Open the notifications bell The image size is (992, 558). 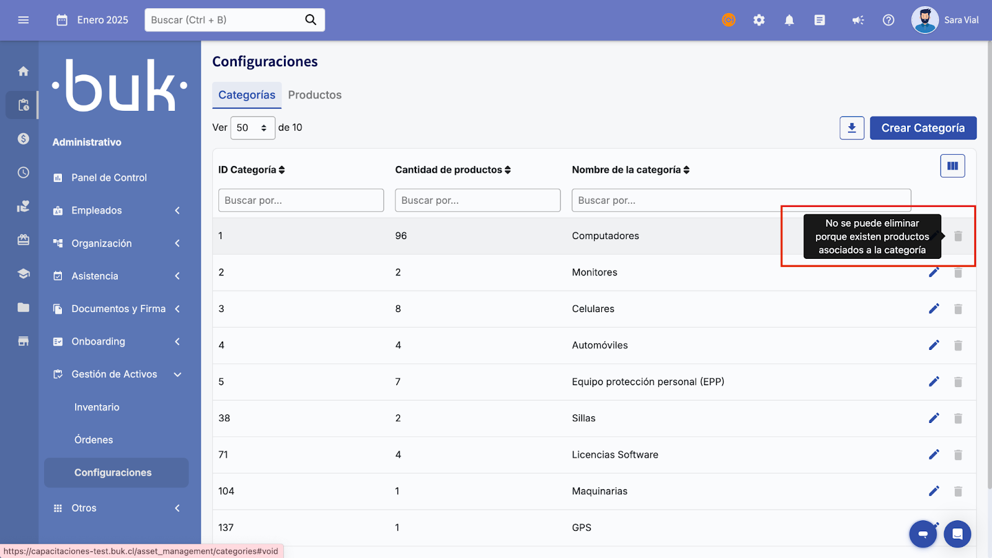click(789, 20)
